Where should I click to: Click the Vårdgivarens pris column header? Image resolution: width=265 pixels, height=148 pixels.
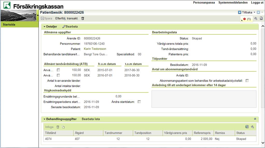tap(178, 133)
